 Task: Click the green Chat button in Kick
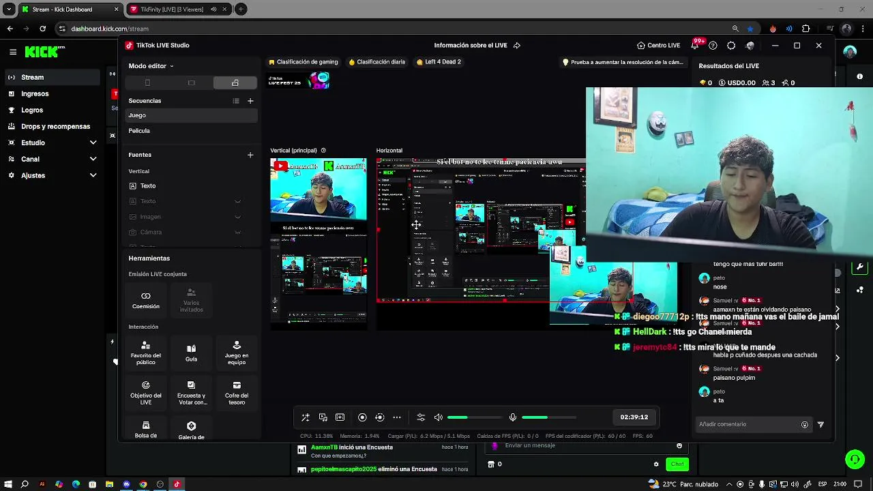tap(677, 464)
